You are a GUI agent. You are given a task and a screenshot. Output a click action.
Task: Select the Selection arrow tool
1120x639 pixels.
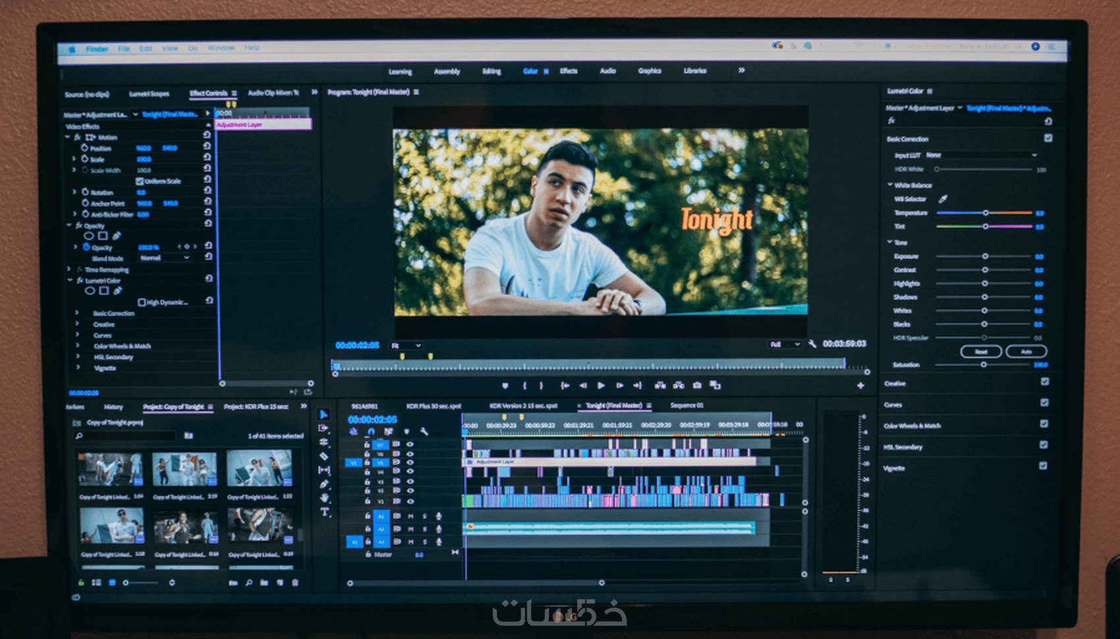coord(323,414)
